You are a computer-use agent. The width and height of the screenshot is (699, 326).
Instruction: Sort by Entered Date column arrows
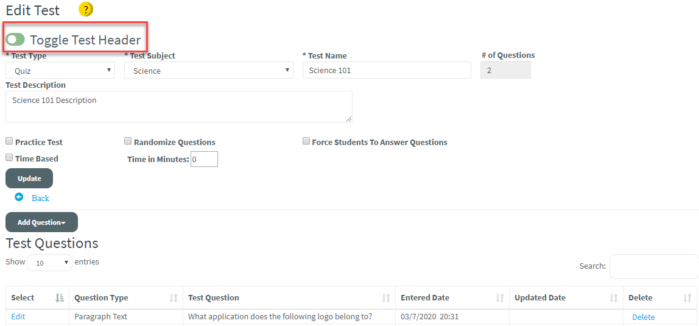tap(500, 298)
